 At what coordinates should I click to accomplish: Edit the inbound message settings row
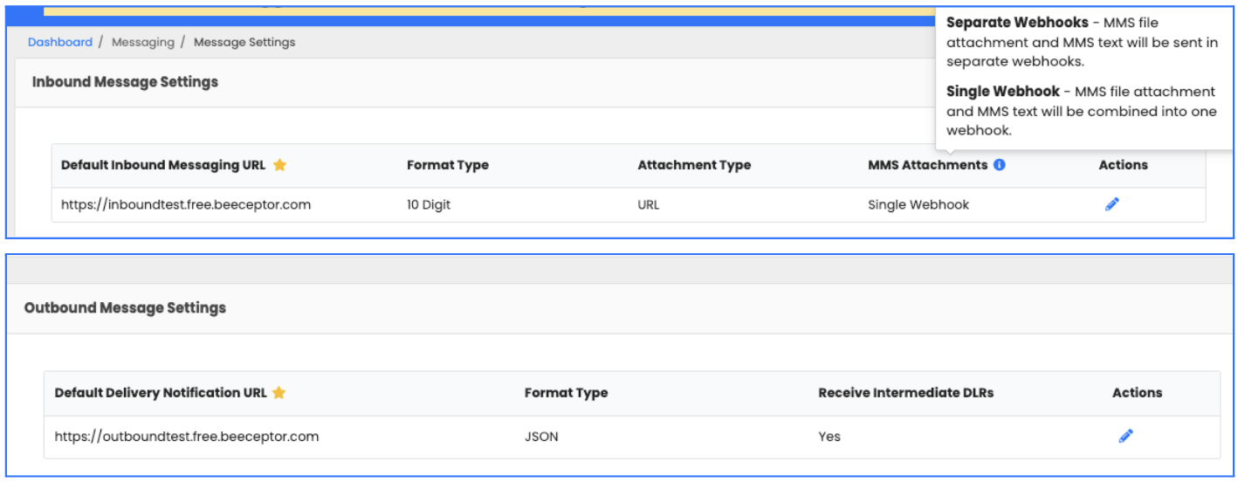click(x=1111, y=204)
